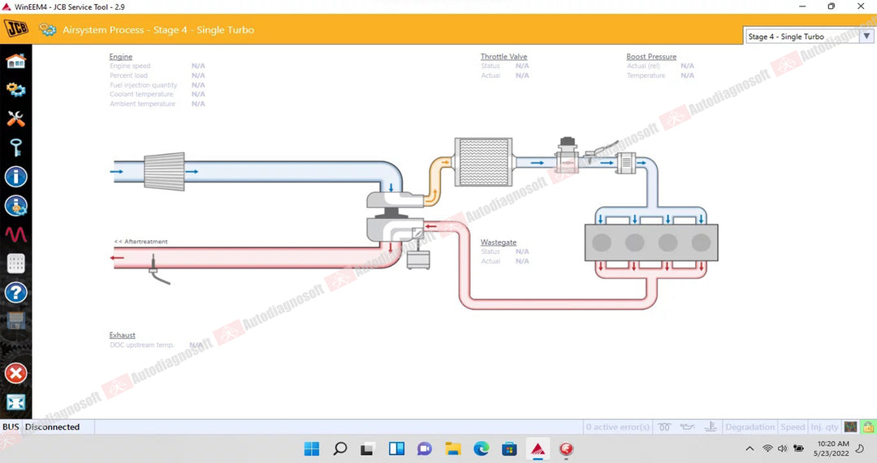Click the Percent load label
The image size is (877, 463).
[x=128, y=75]
